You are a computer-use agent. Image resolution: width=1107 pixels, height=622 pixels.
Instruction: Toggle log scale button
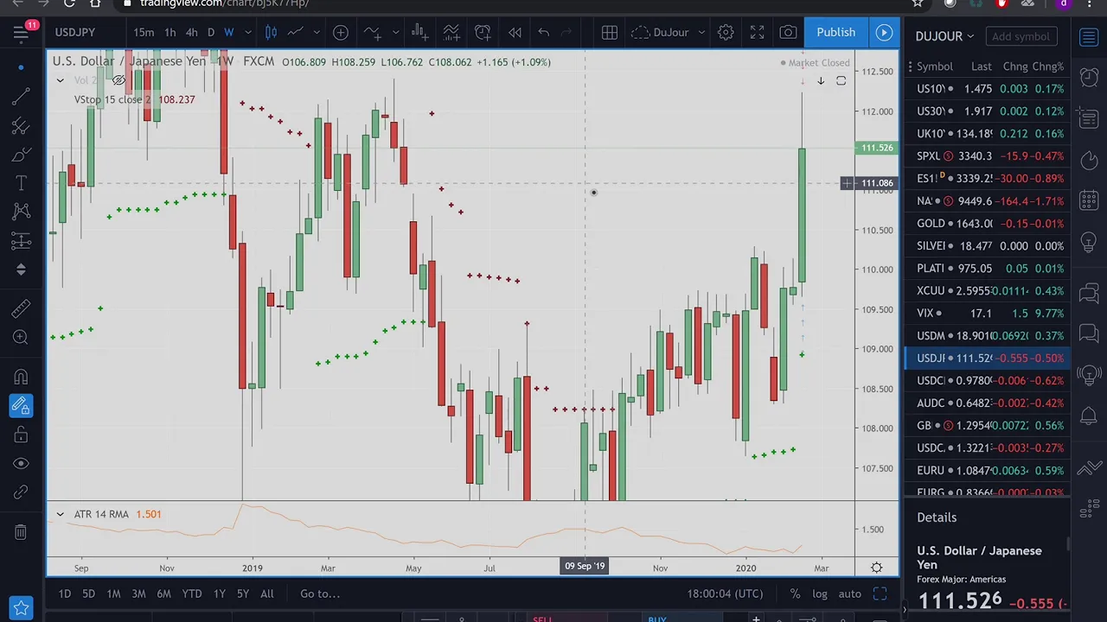pos(819,594)
